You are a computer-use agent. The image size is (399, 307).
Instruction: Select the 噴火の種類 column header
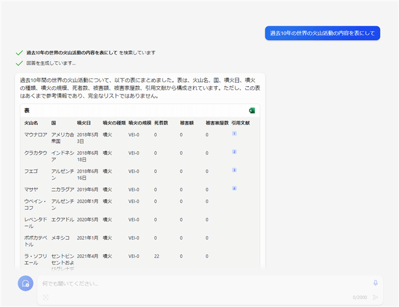[114, 123]
